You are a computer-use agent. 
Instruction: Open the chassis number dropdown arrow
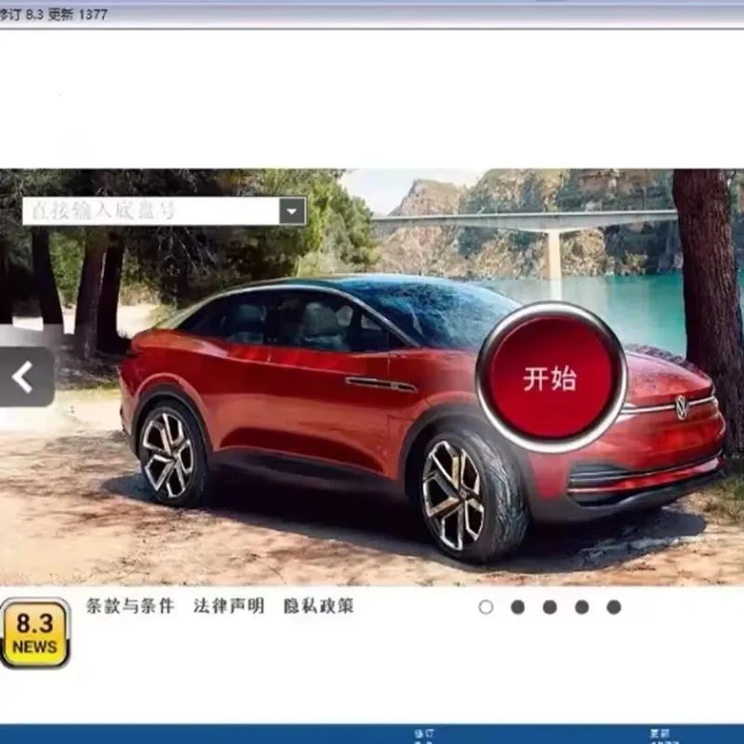[292, 211]
